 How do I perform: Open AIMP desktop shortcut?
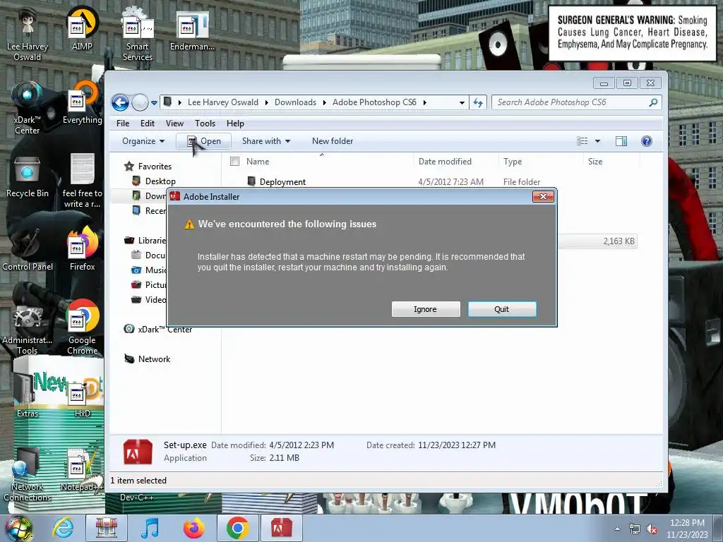pos(82,30)
